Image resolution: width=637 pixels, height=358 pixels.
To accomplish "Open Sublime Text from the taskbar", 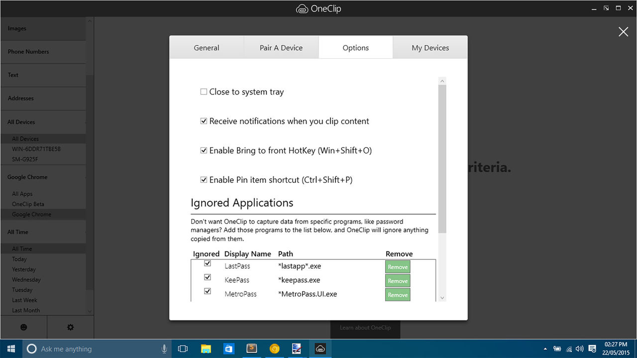I will [x=252, y=349].
